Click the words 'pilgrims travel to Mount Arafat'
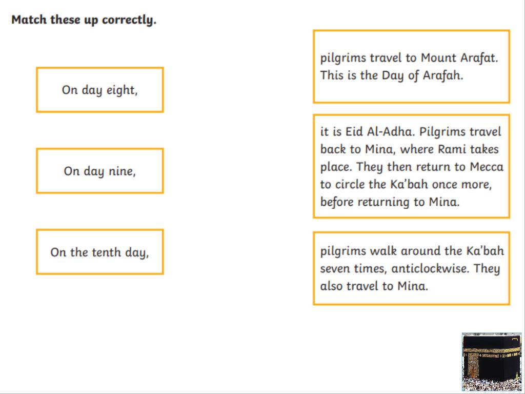 click(408, 57)
